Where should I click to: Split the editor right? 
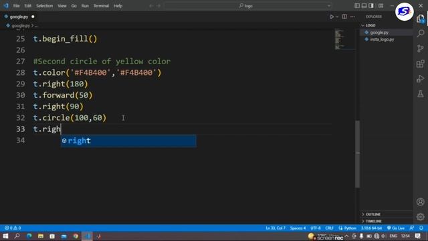tap(344, 17)
